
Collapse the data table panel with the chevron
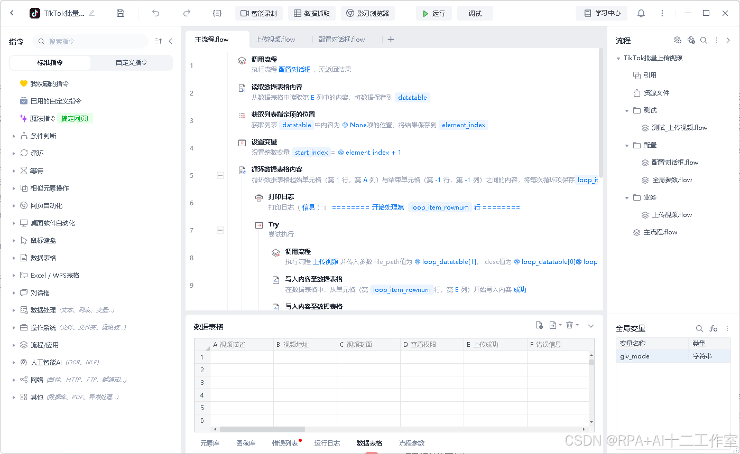591,326
